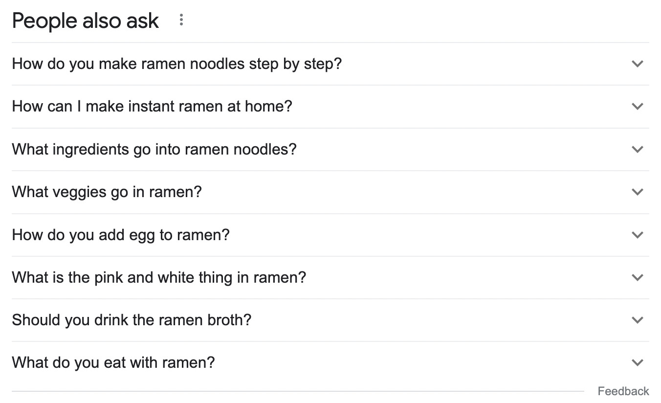Open the pink and white thing in ramen question
This screenshot has height=403, width=661.
point(159,277)
